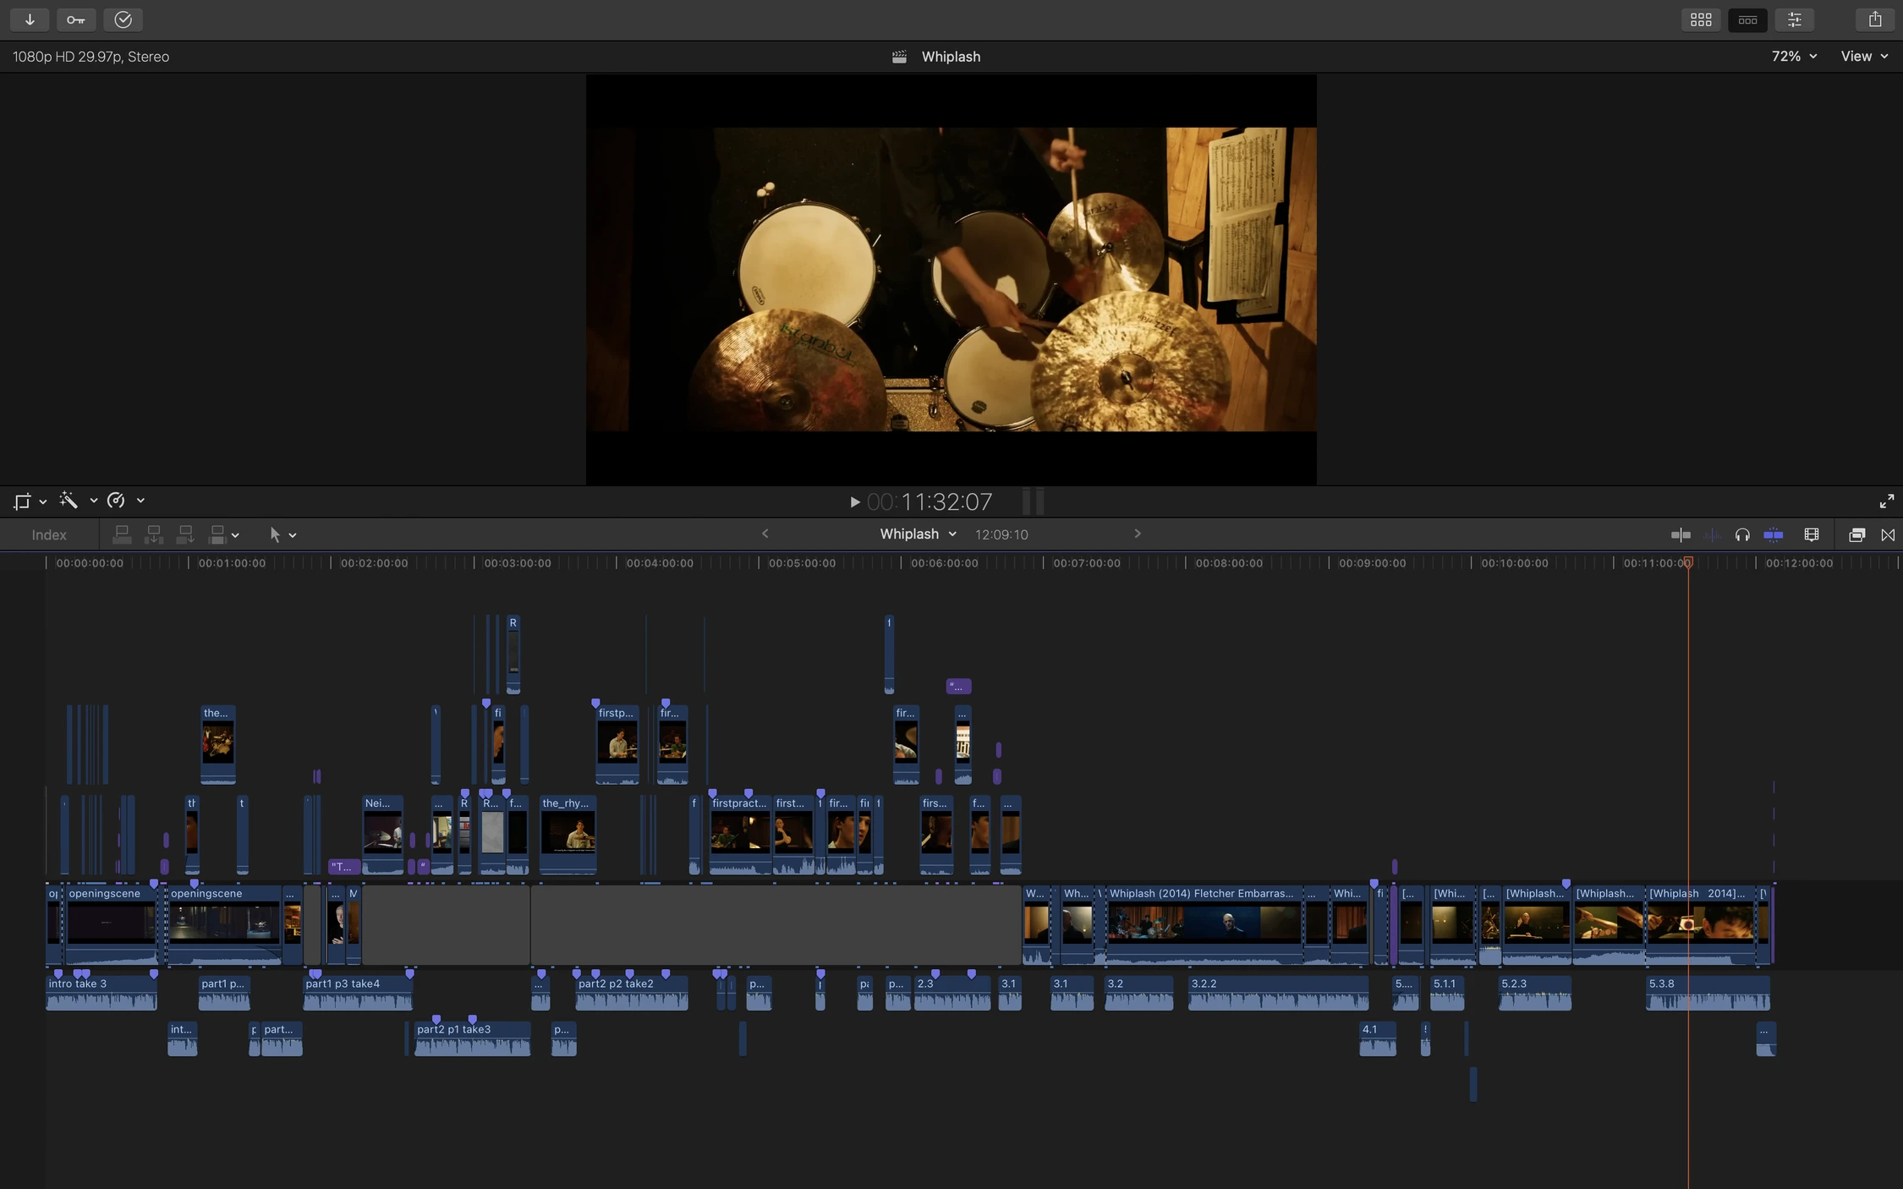Click the import media arrow icon

tap(30, 19)
